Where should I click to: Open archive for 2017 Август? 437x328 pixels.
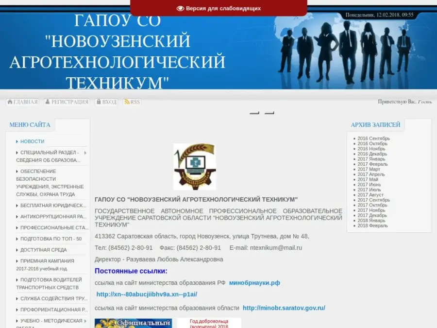pos(370,195)
